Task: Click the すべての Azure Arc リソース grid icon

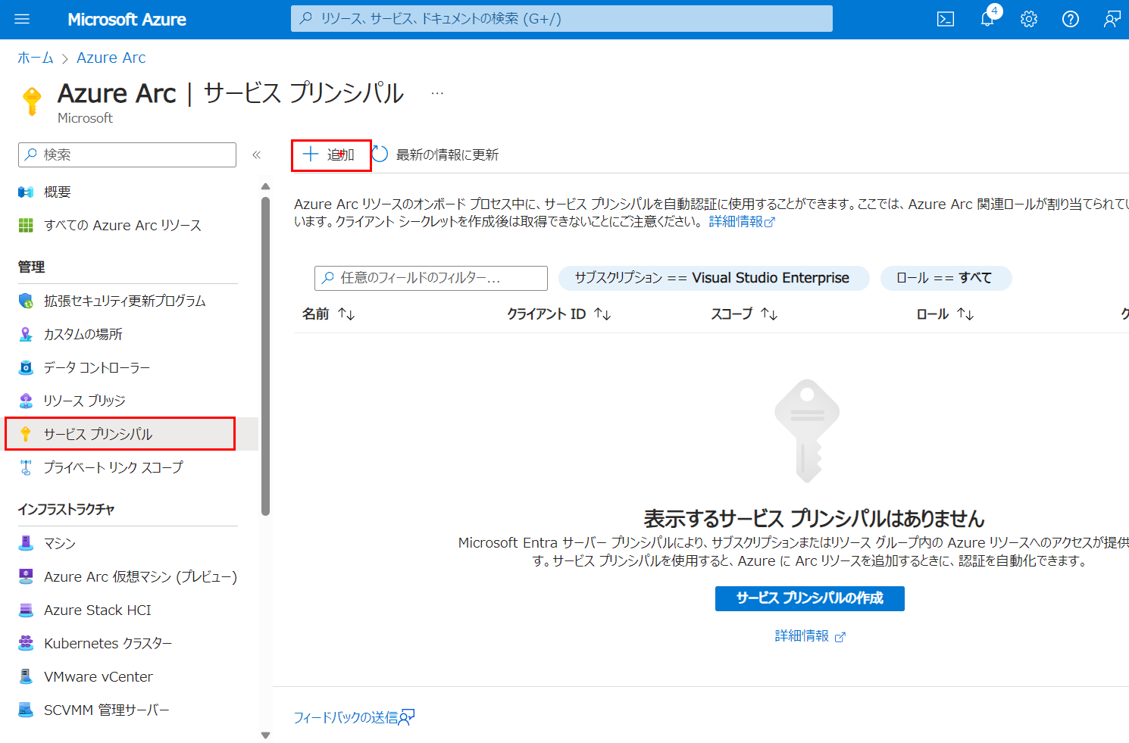Action: tap(26, 226)
